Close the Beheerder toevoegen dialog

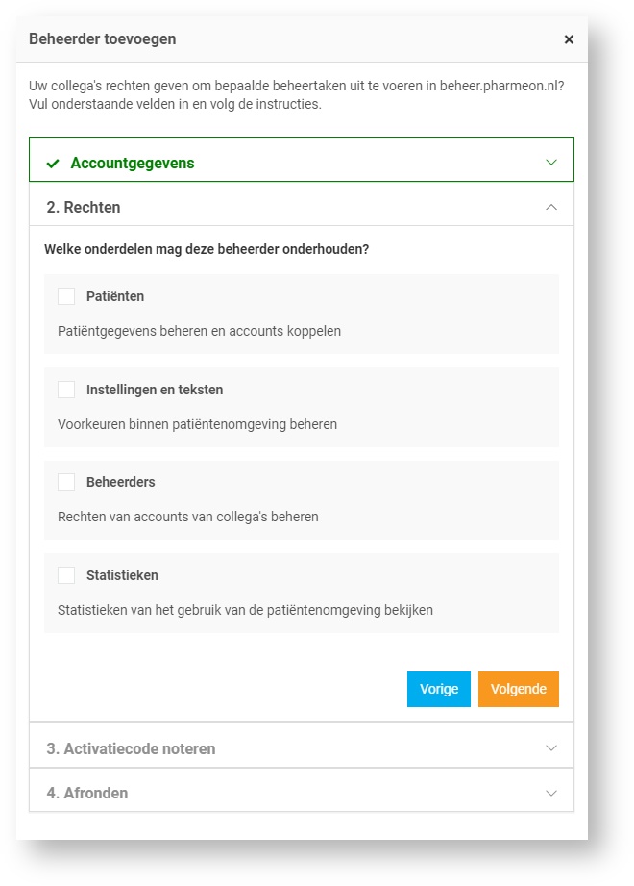pos(569,39)
